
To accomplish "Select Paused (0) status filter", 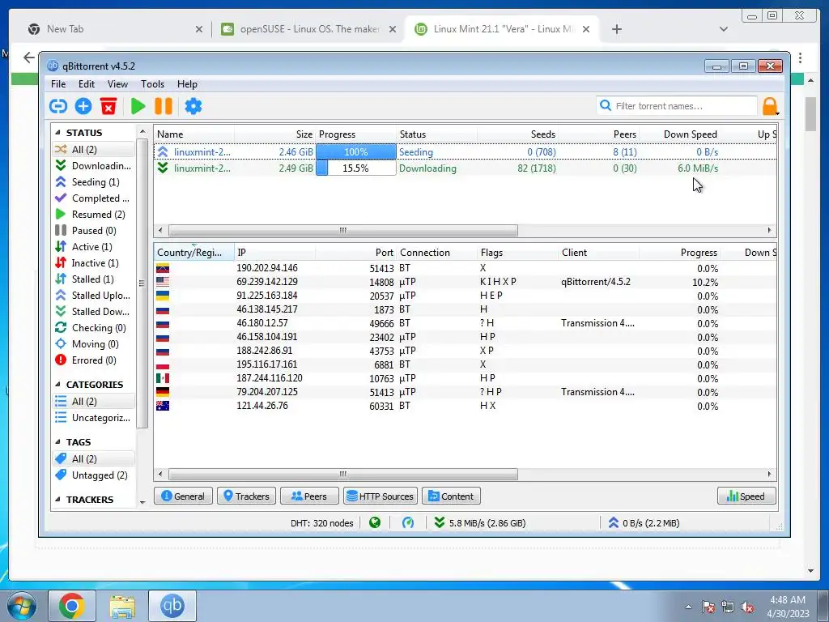I will [x=93, y=231].
